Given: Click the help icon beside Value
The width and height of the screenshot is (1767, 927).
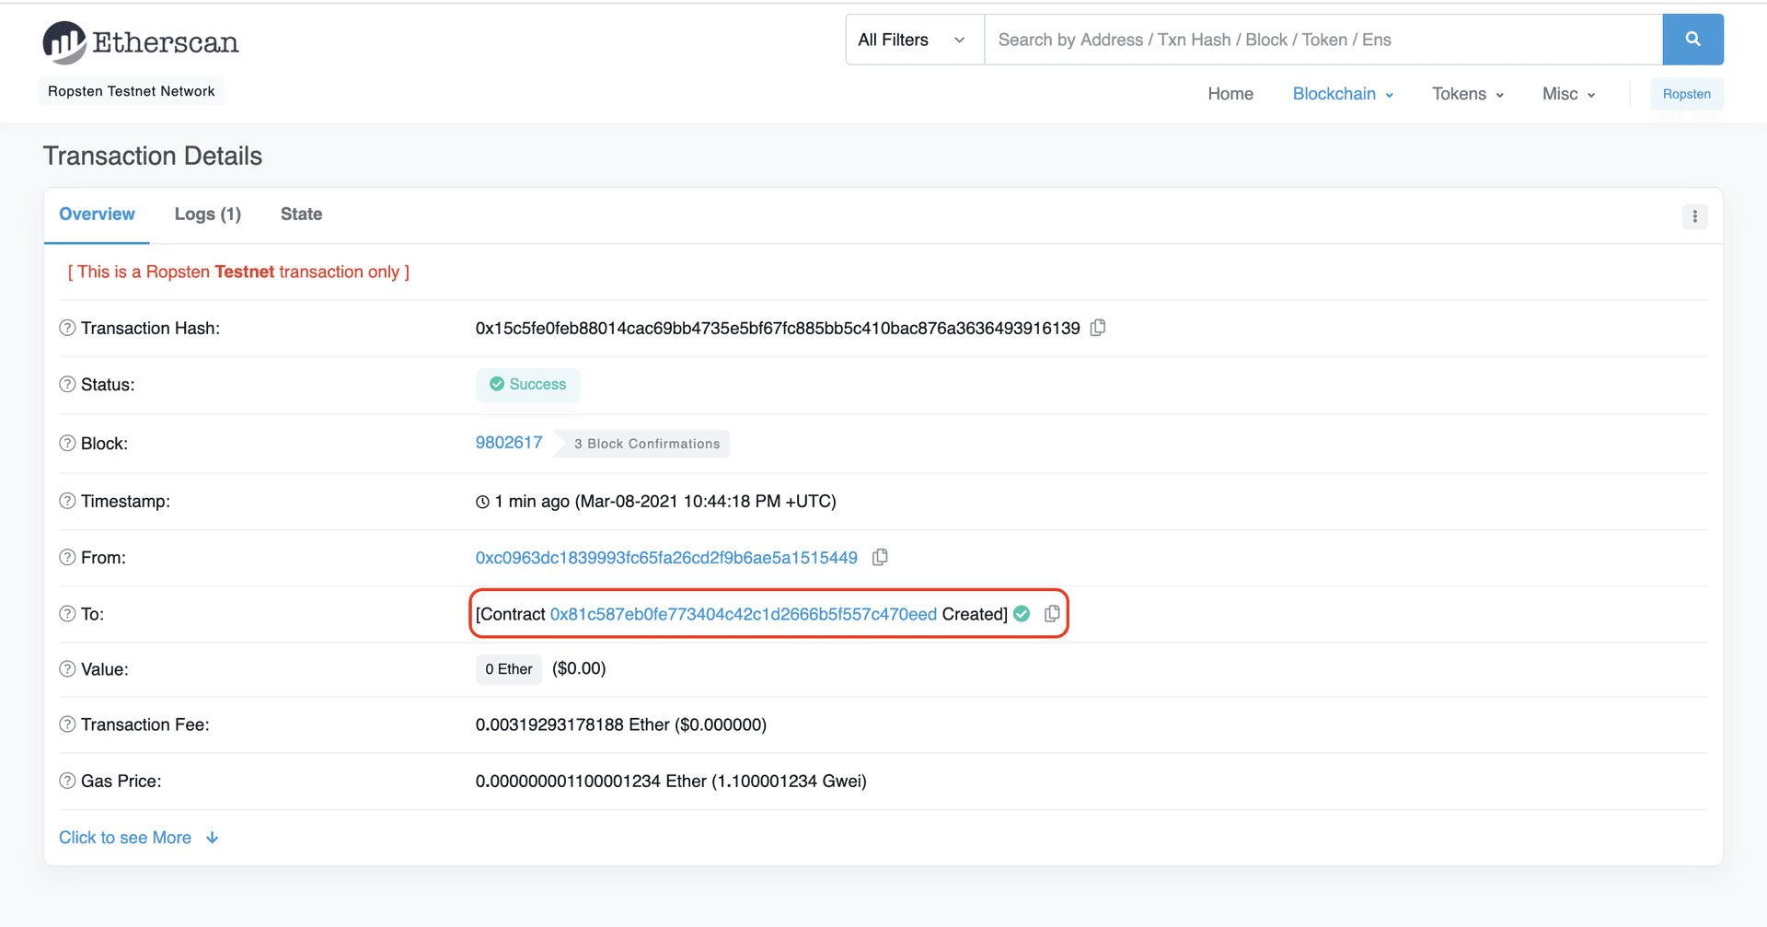Looking at the screenshot, I should tap(66, 668).
